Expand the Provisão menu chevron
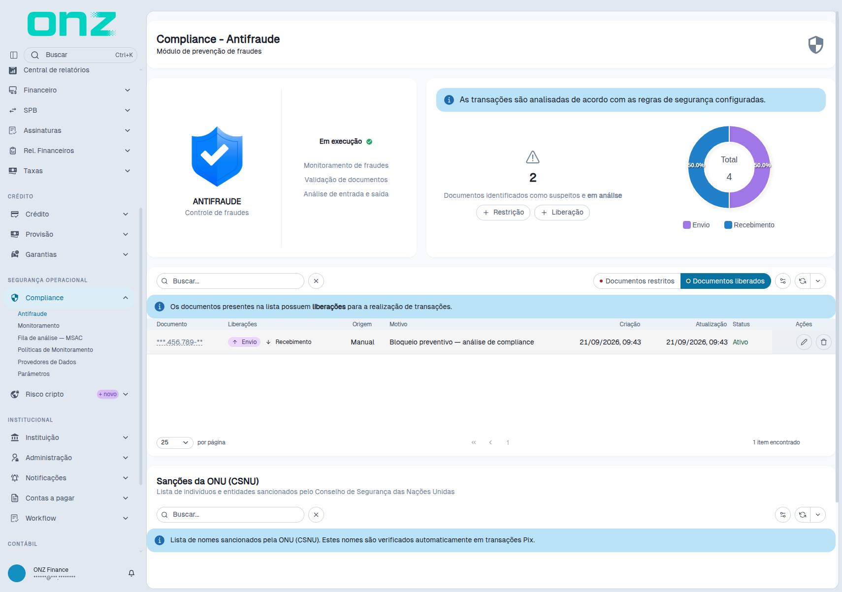This screenshot has width=842, height=592. coord(126,234)
